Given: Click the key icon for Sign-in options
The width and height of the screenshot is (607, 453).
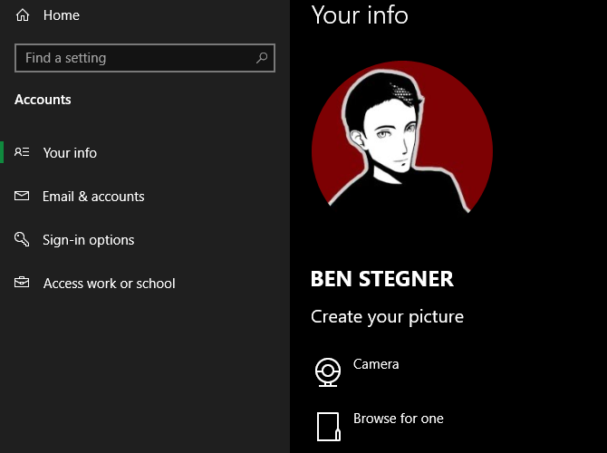Looking at the screenshot, I should tap(23, 240).
